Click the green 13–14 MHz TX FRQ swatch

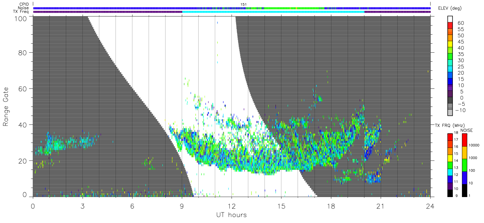(450, 165)
